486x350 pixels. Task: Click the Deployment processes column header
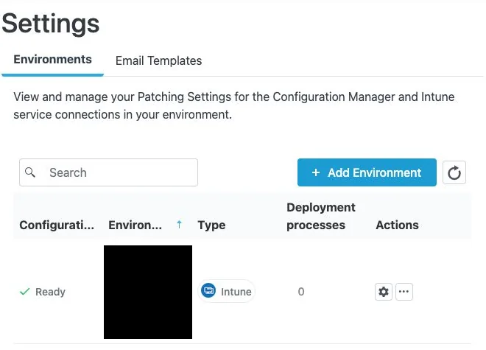[321, 217]
